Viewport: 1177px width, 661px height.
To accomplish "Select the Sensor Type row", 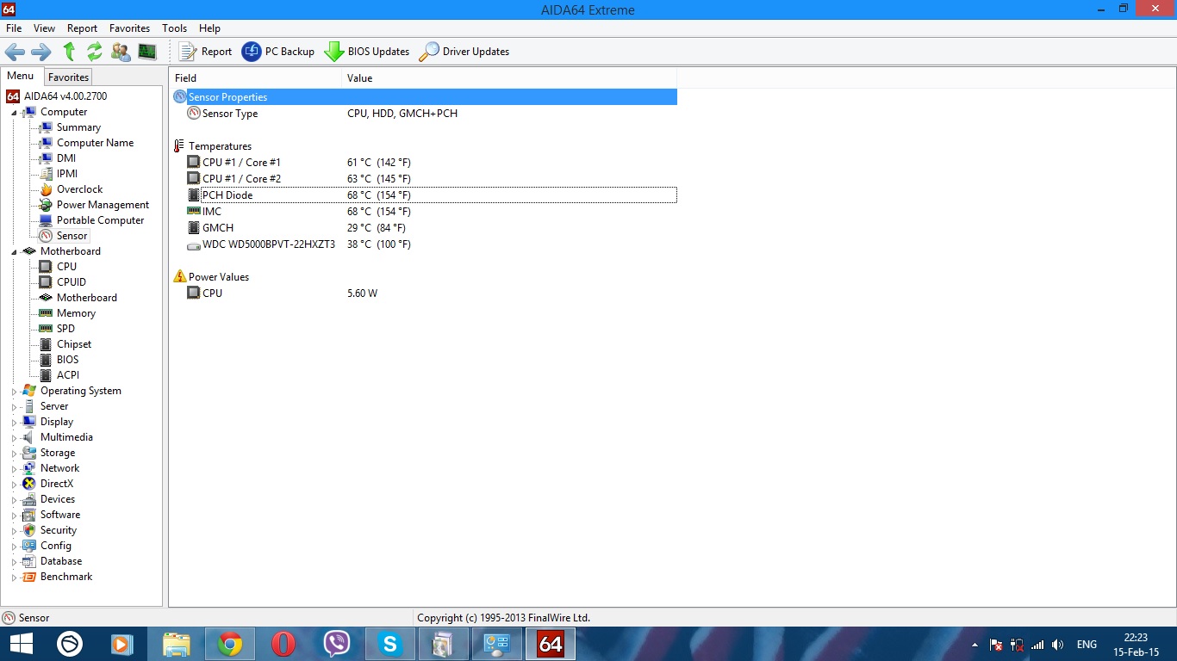I will pyautogui.click(x=423, y=114).
